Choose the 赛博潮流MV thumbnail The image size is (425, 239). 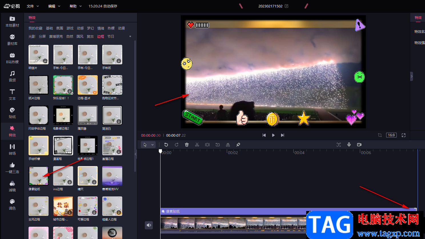point(112,176)
